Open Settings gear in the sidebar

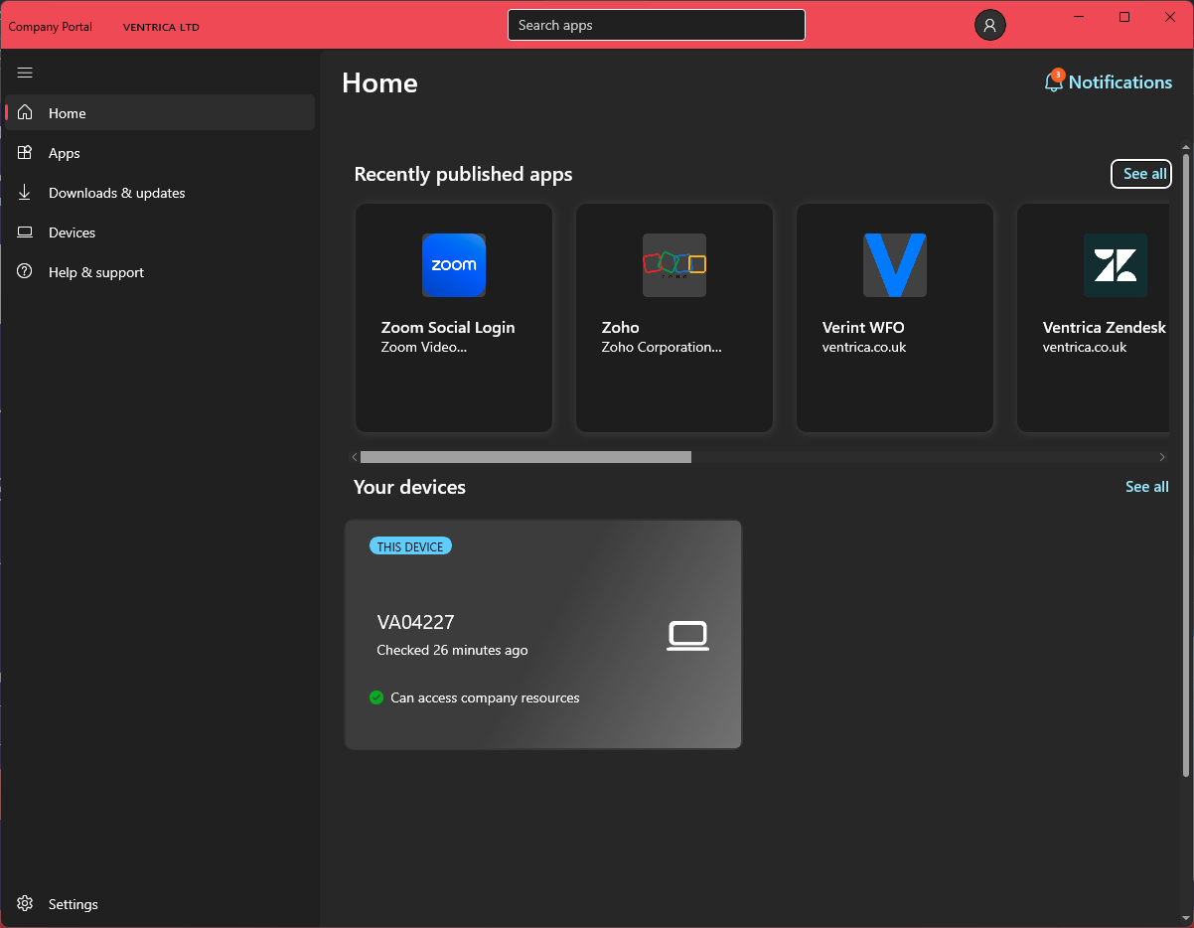point(26,904)
